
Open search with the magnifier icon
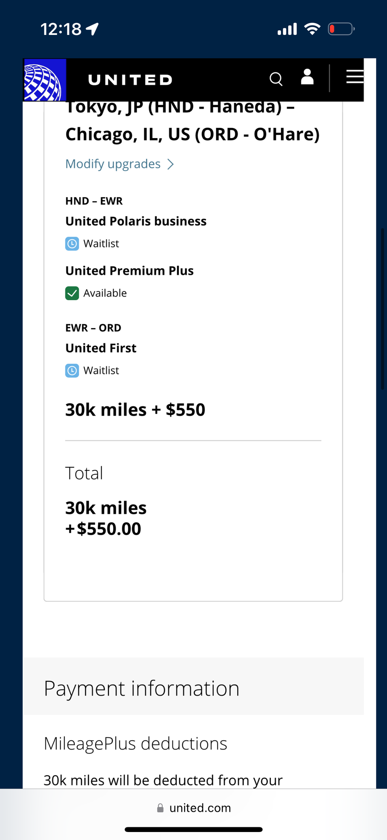click(276, 79)
